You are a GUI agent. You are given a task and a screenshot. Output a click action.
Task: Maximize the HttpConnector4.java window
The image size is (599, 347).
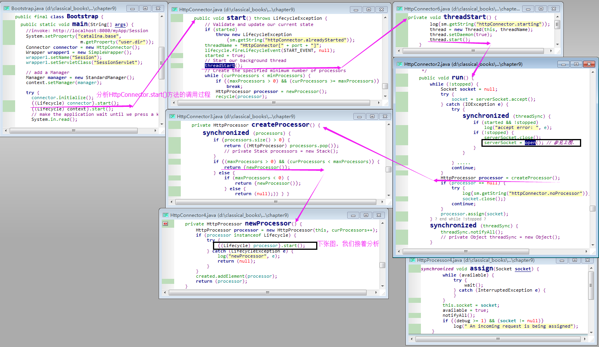click(x=366, y=215)
